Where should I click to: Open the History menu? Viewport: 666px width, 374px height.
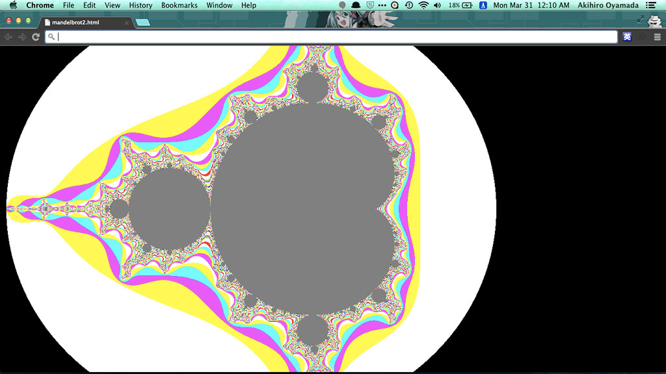140,5
